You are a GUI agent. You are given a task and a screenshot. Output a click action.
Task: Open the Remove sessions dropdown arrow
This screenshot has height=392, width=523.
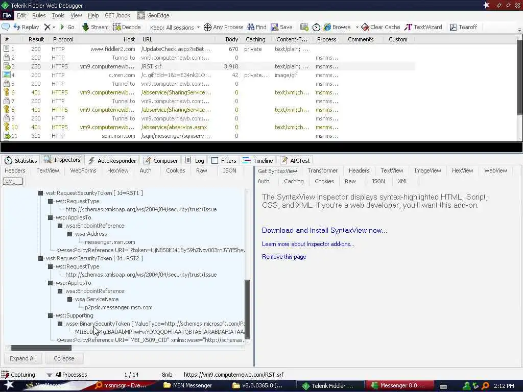coord(54,28)
